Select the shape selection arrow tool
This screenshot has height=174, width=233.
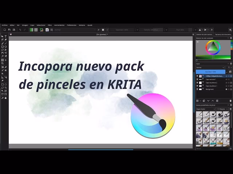3,36
